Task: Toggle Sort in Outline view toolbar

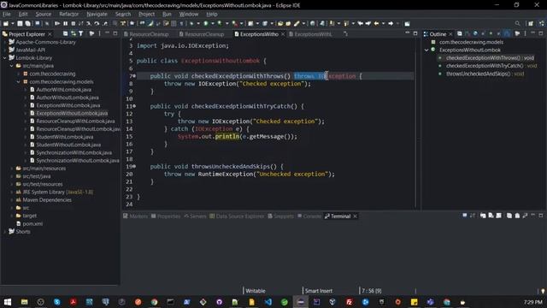Action: (468, 33)
